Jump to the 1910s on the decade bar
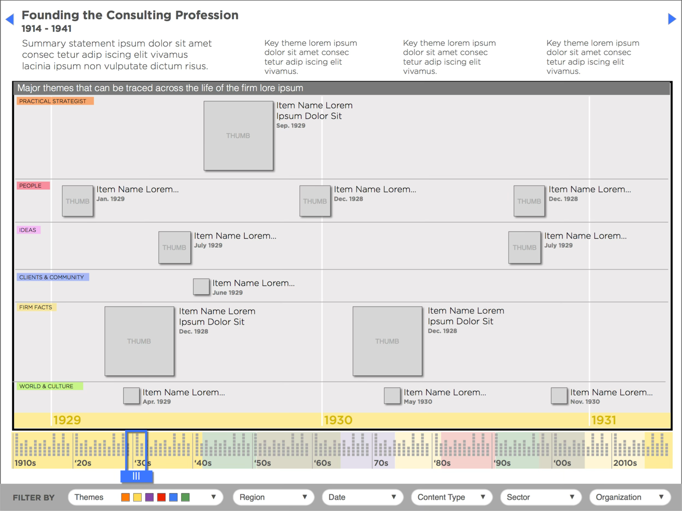The width and height of the screenshot is (682, 511). [x=25, y=463]
